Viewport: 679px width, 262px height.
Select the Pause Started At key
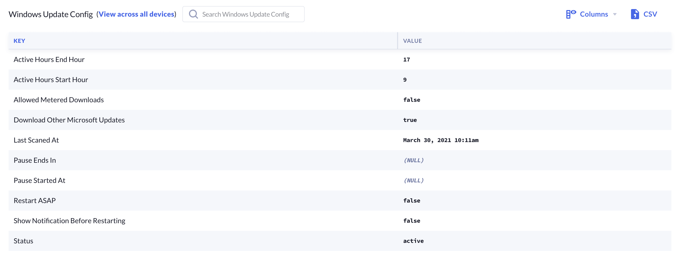pyautogui.click(x=39, y=181)
